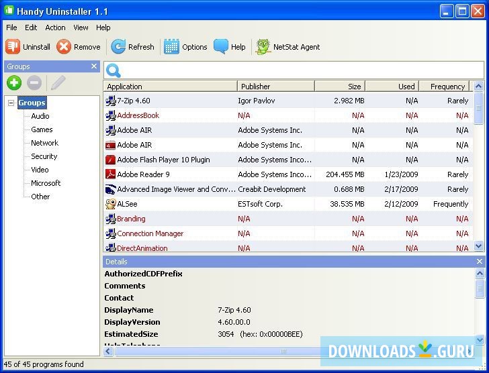Viewport: 489px width, 373px height.
Task: Close the Groups panel
Action: pos(94,66)
